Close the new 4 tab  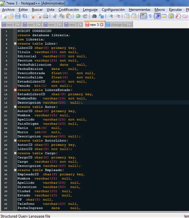click(18, 25)
